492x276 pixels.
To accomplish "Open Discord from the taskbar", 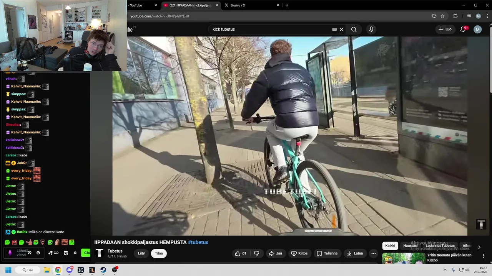I will (70, 270).
